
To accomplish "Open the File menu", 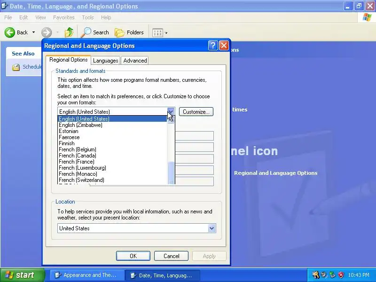I will click(x=8, y=17).
